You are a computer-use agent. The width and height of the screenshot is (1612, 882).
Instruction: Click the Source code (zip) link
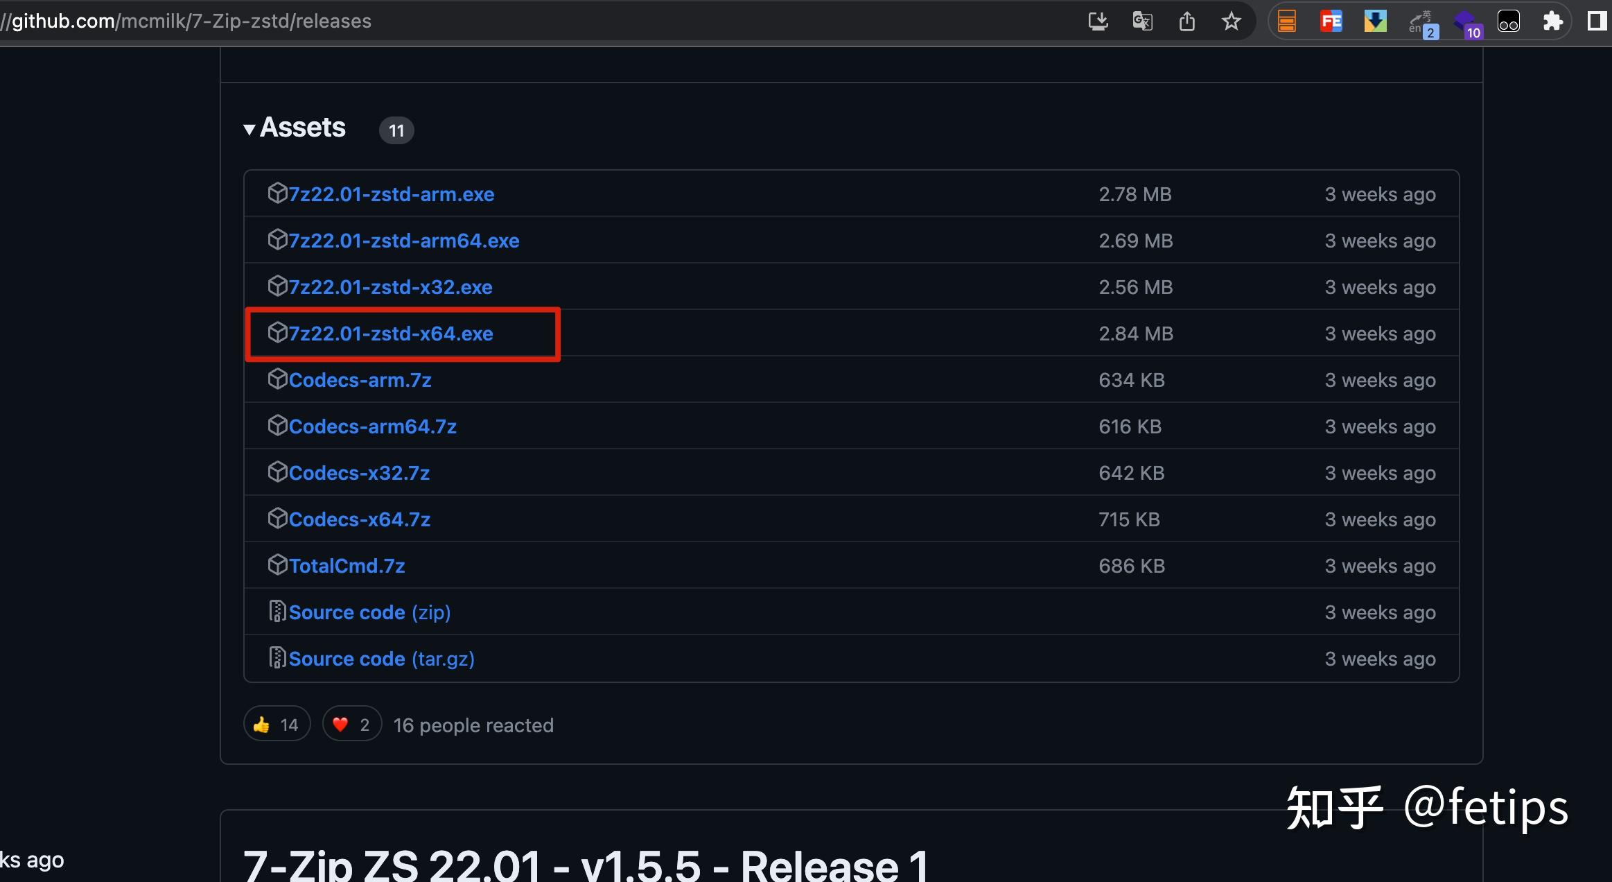(x=369, y=613)
